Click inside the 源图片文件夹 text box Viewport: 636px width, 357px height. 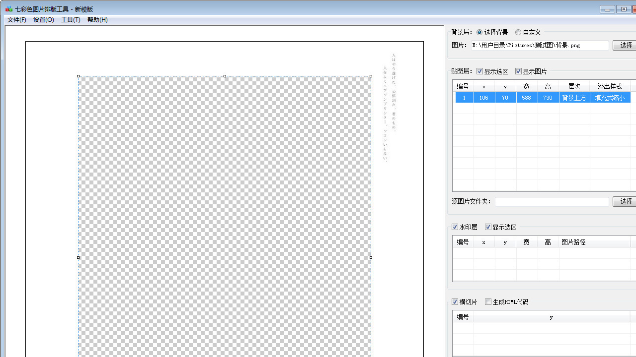coord(552,201)
